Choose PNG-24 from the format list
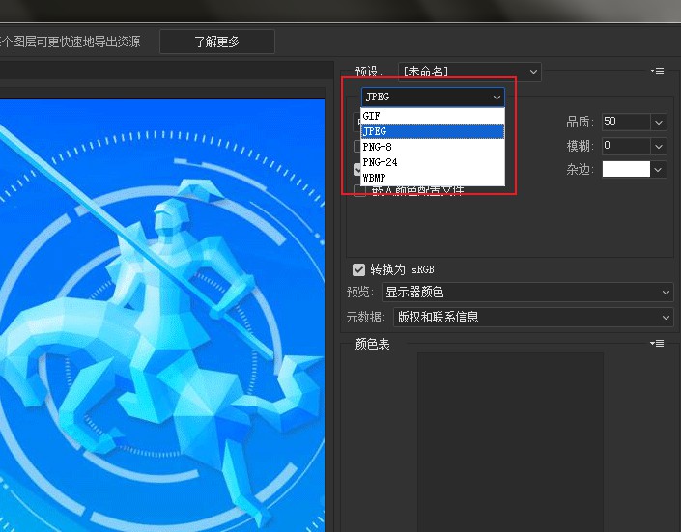 [433, 162]
